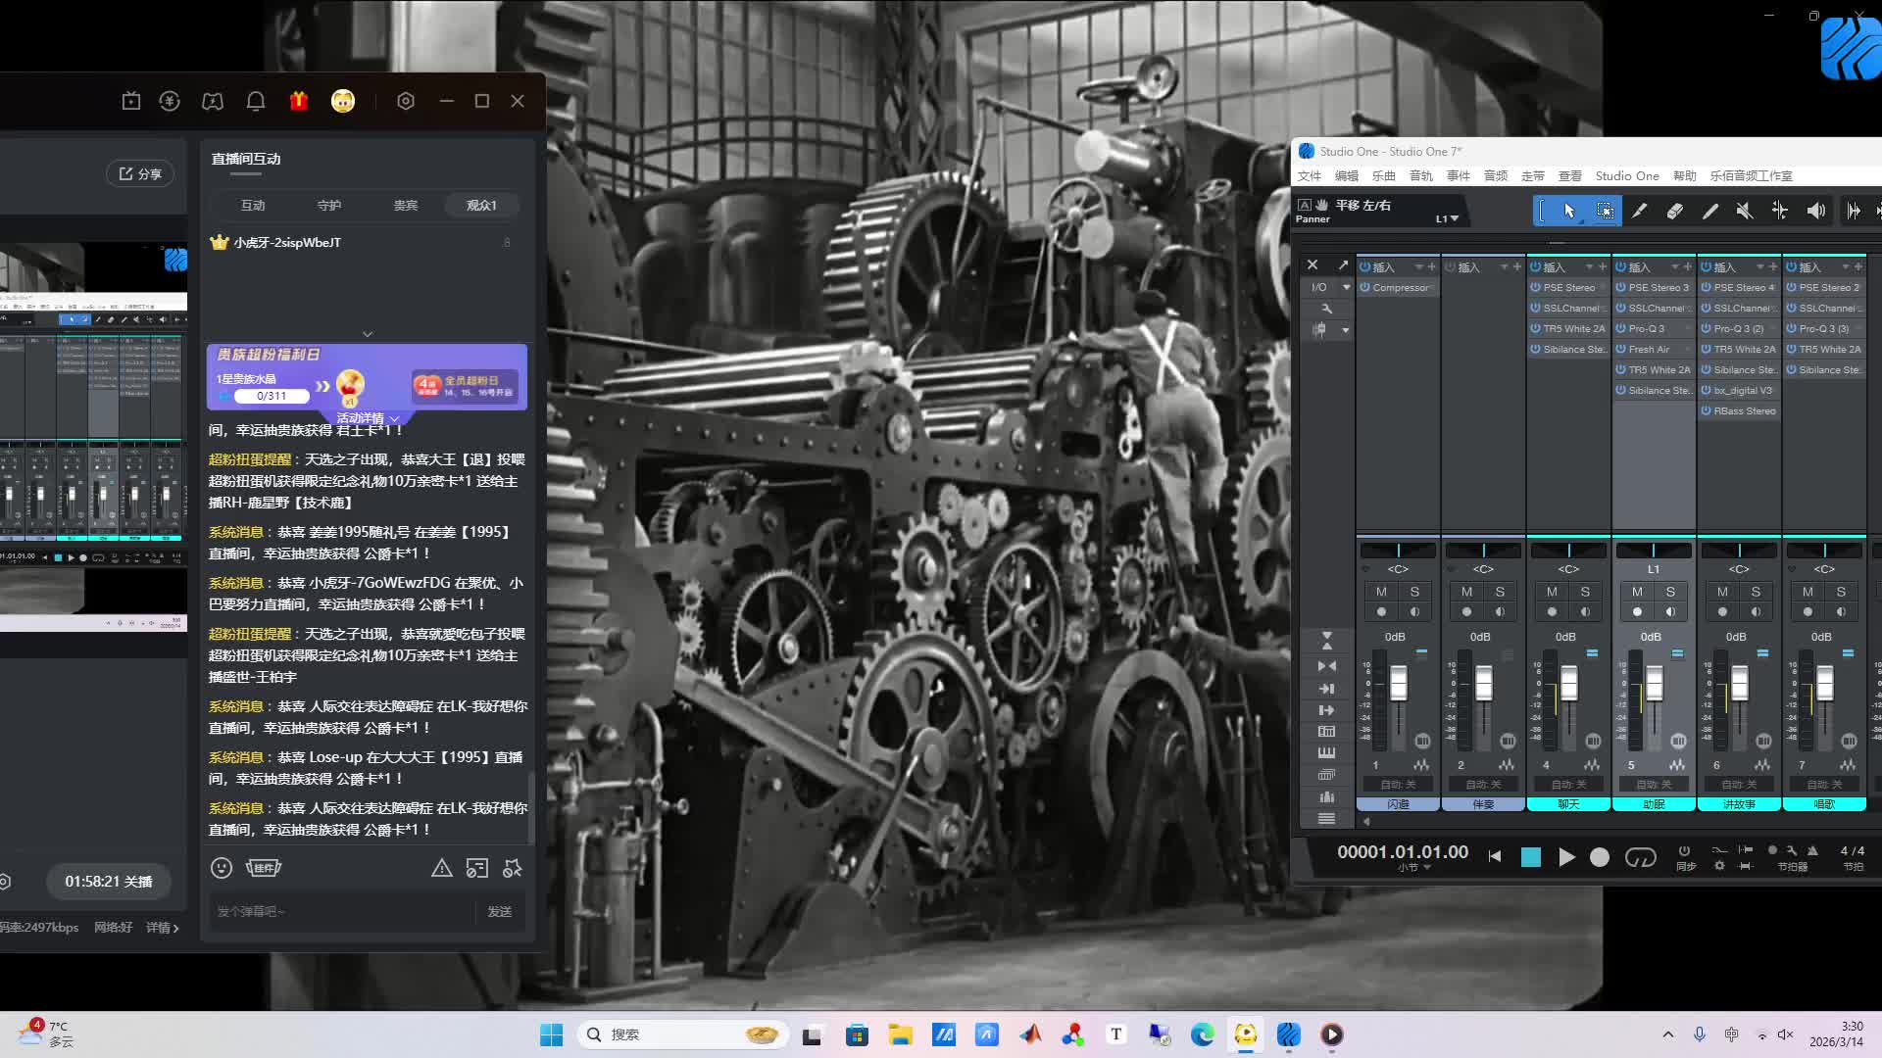Click the Loop button in transport bar
Viewport: 1882px width, 1058px height.
pyautogui.click(x=1640, y=857)
